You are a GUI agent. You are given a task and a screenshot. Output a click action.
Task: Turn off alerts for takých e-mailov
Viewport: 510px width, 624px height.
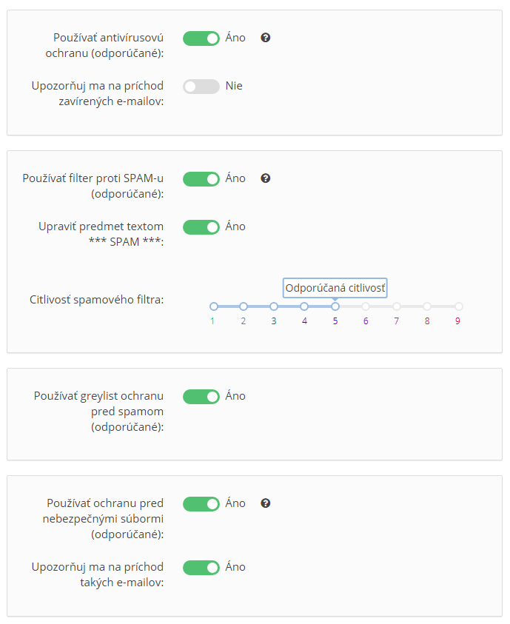point(201,568)
